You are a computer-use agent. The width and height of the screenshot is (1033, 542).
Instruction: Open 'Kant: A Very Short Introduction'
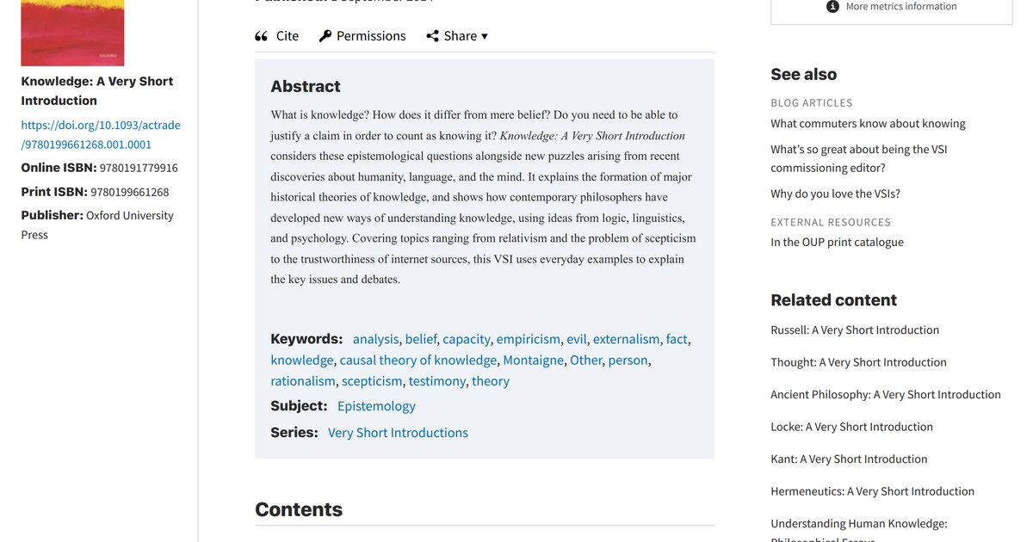[x=849, y=459]
